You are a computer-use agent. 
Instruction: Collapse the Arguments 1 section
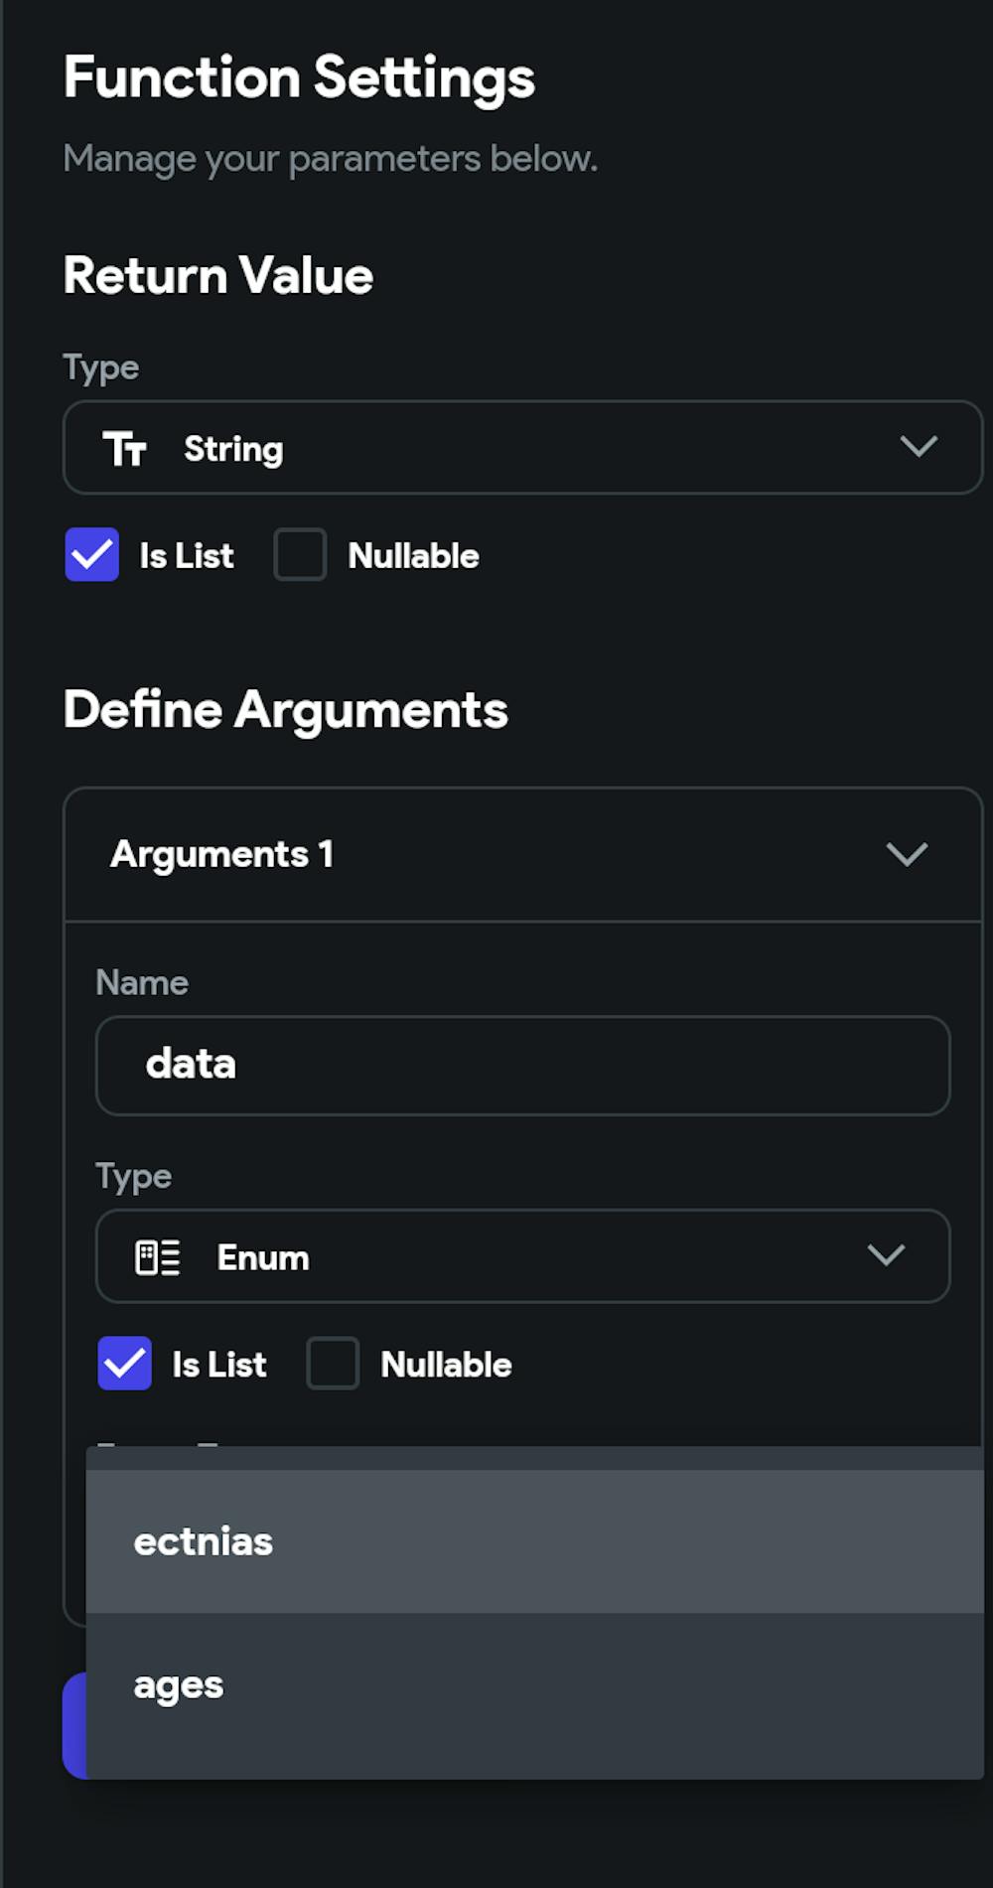[x=905, y=854]
